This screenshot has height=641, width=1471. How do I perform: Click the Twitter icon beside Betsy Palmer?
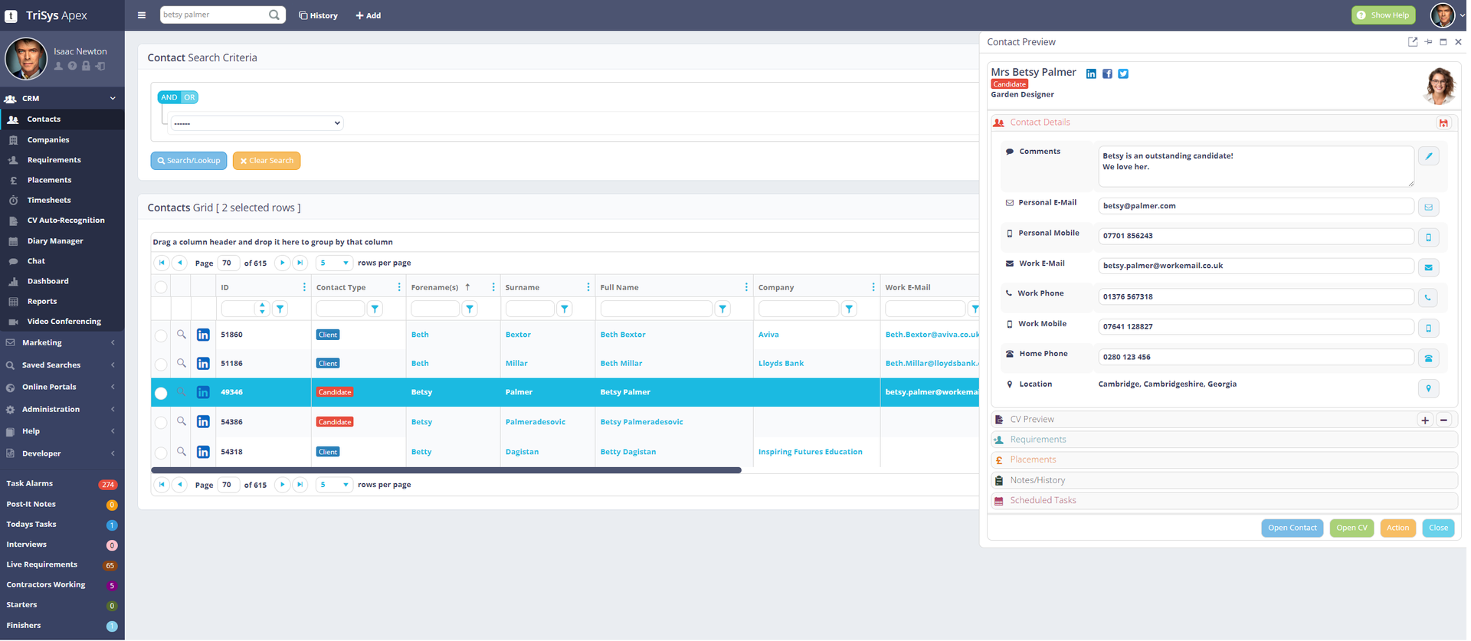pyautogui.click(x=1122, y=74)
